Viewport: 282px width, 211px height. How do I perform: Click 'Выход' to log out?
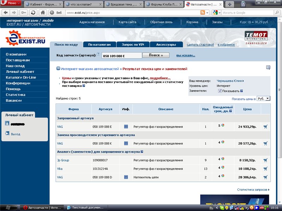pyautogui.click(x=16, y=134)
